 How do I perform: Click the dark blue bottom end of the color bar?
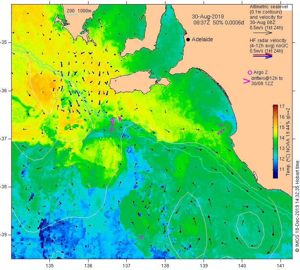(275, 176)
